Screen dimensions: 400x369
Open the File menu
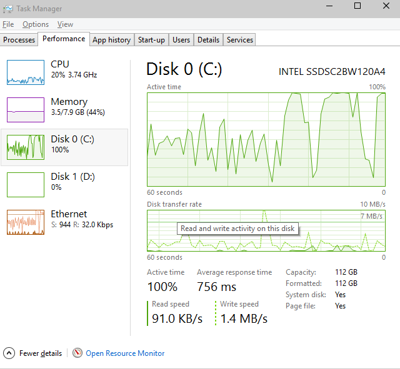(x=8, y=24)
